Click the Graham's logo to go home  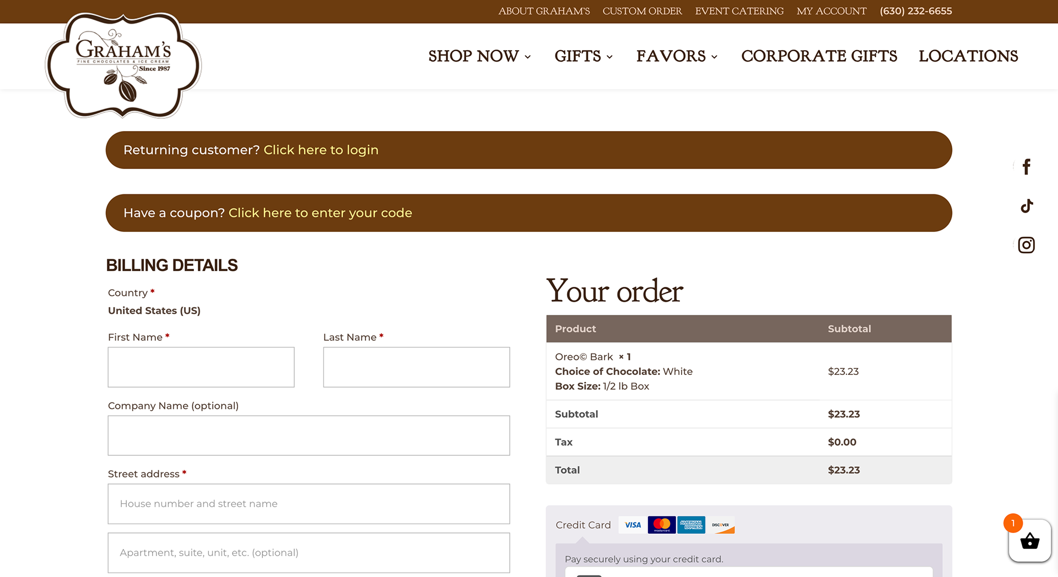(123, 65)
